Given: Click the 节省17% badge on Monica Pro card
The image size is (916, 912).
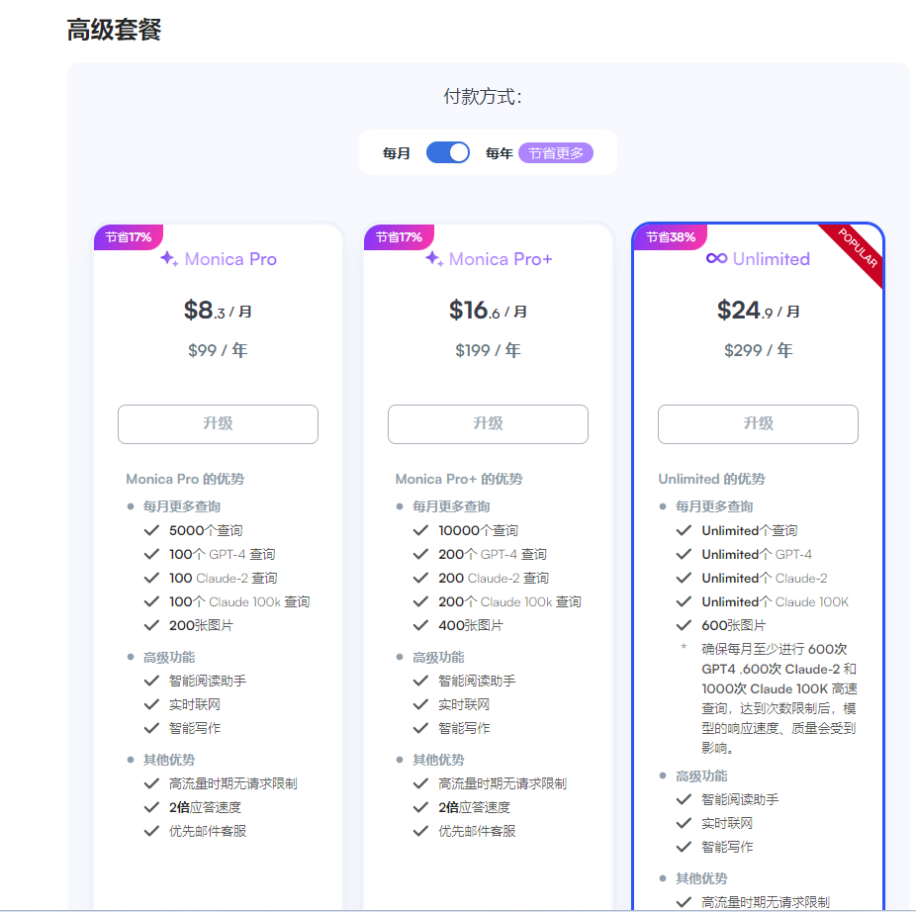Looking at the screenshot, I should (x=128, y=237).
